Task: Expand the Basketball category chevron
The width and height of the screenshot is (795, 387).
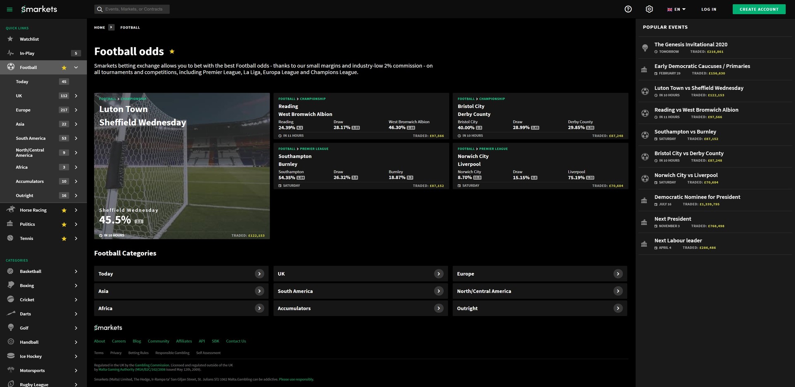Action: pos(76,272)
